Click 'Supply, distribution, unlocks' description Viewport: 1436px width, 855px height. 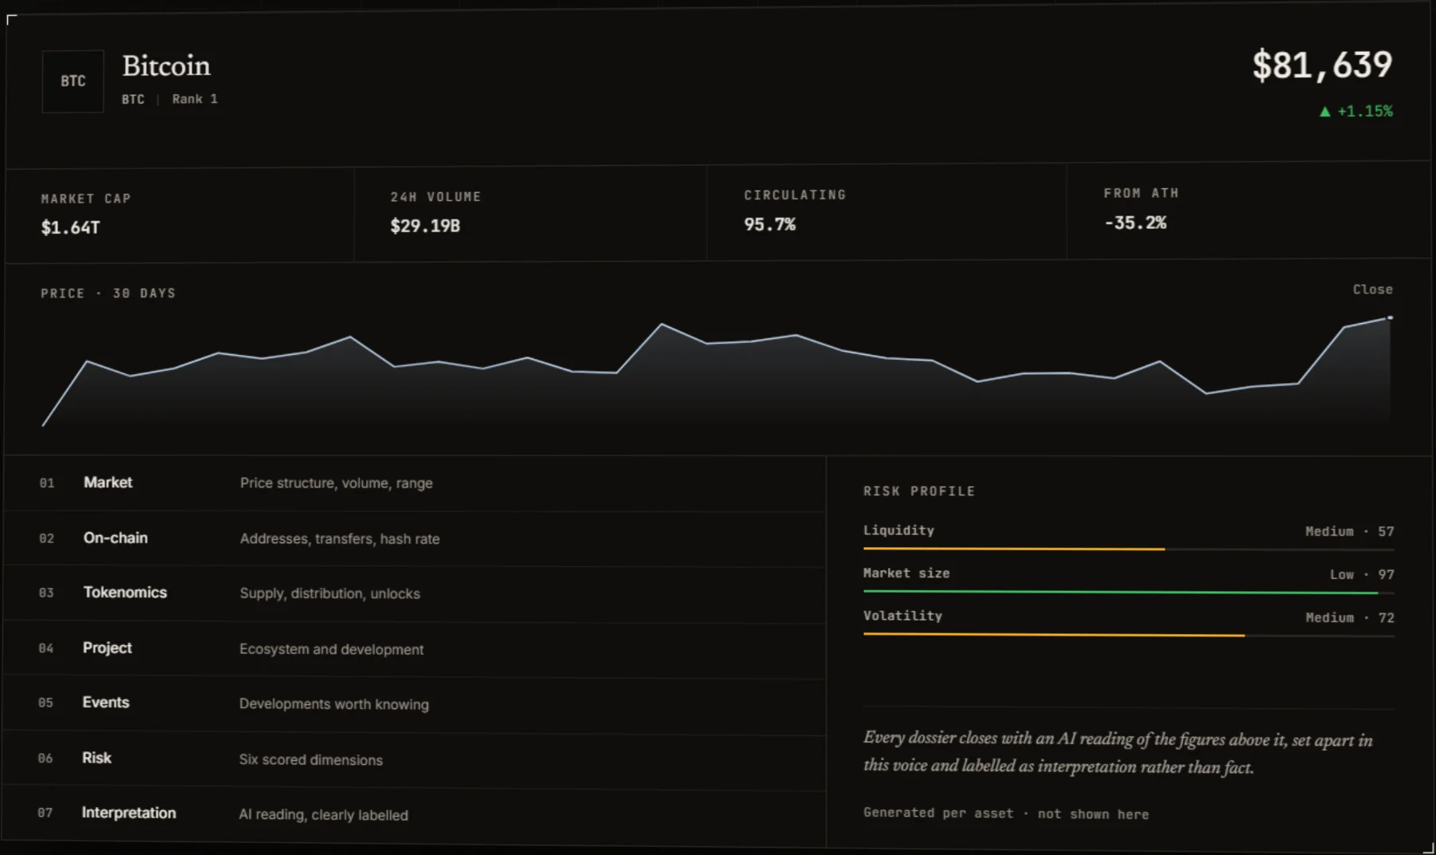pos(329,594)
